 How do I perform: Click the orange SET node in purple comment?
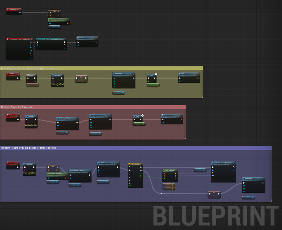point(53,169)
